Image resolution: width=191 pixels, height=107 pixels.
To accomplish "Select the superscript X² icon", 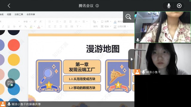I will pos(20,26).
